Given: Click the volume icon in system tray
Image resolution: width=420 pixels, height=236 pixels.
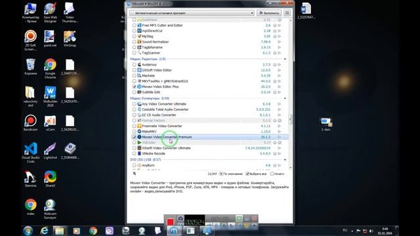Looking at the screenshot, I should (x=371, y=231).
